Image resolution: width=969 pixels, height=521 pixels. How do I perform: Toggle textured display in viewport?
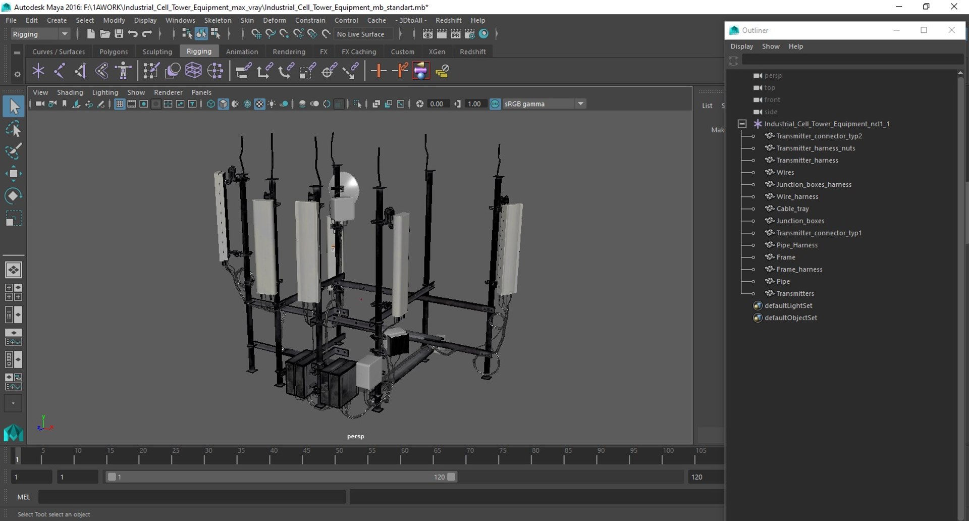259,104
